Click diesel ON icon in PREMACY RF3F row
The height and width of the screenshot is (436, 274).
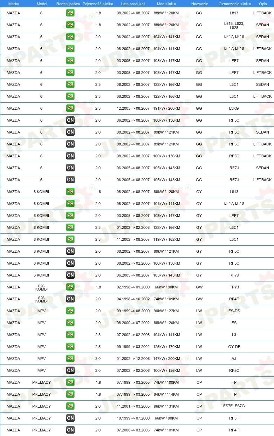(70, 418)
